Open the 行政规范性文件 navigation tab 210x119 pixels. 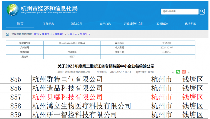pyautogui.click(x=134, y=24)
